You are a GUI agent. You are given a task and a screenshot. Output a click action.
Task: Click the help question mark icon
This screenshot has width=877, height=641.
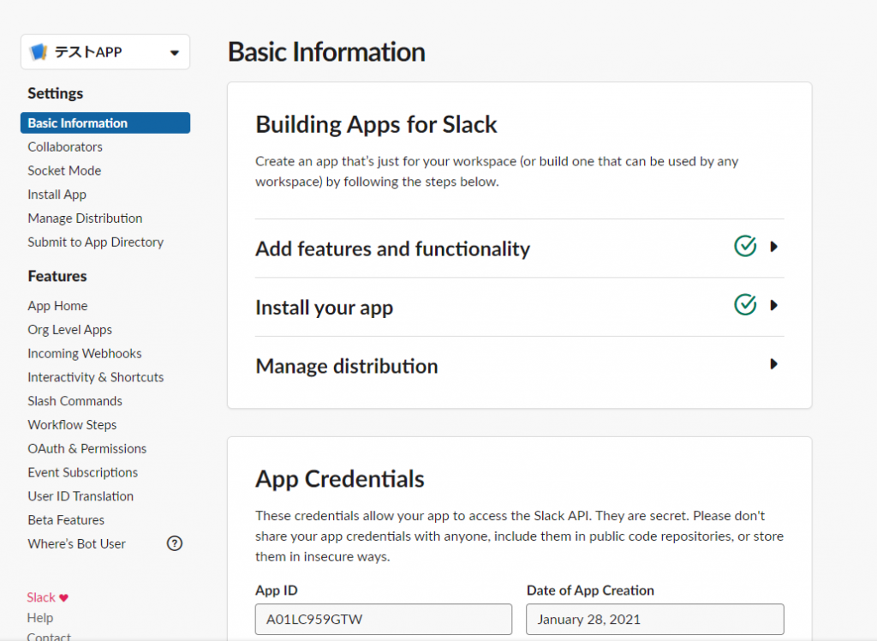point(175,543)
